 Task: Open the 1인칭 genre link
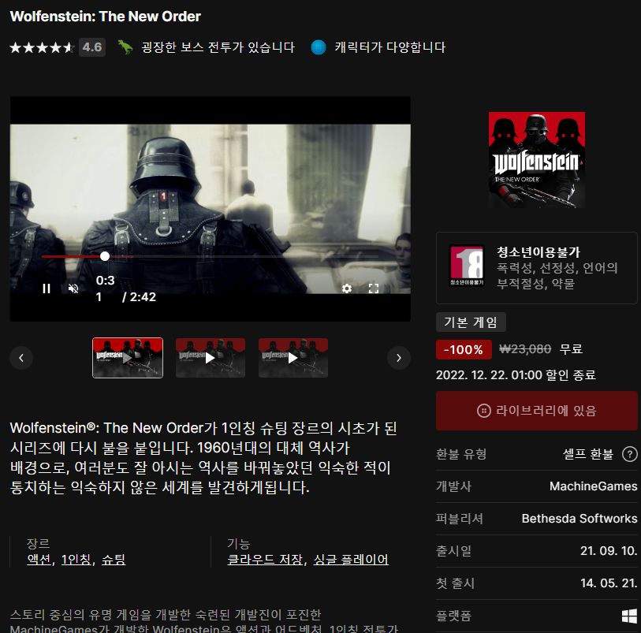coord(76,559)
